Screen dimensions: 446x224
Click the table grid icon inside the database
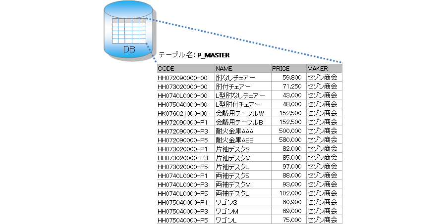128,31
